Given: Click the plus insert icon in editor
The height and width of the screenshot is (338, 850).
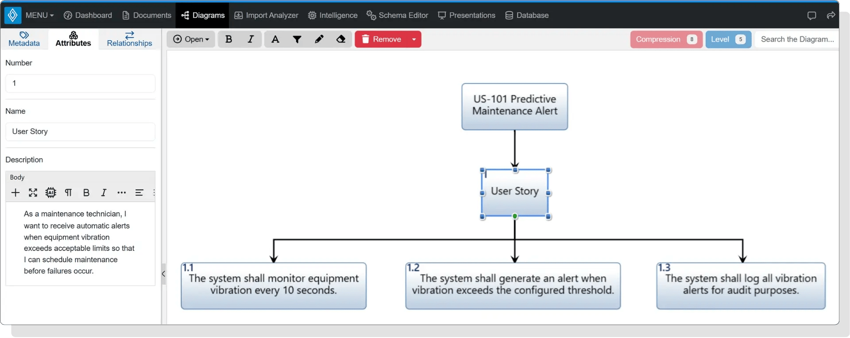Looking at the screenshot, I should [x=15, y=193].
